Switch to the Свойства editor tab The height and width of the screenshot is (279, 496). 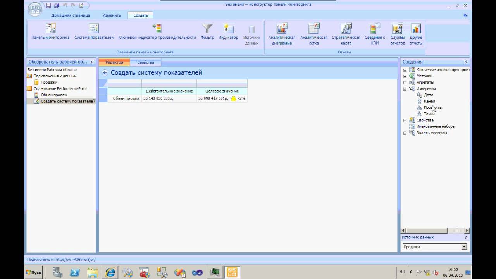(146, 62)
